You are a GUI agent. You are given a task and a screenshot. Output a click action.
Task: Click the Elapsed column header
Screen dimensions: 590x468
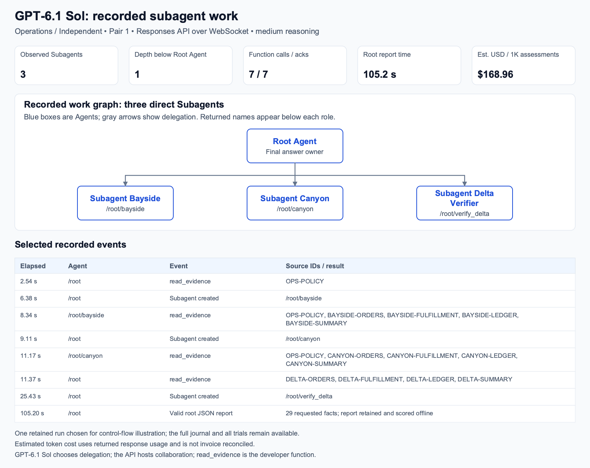click(x=33, y=266)
